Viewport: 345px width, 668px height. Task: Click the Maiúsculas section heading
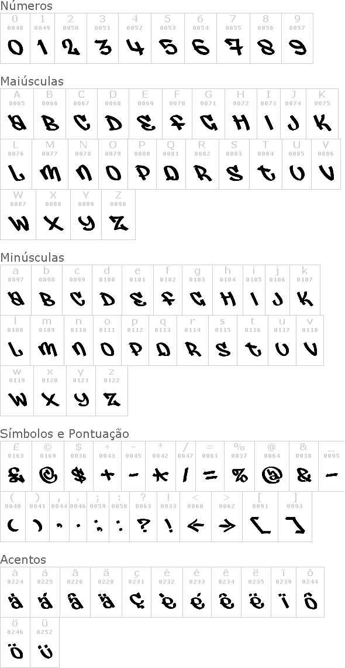pyautogui.click(x=32, y=81)
